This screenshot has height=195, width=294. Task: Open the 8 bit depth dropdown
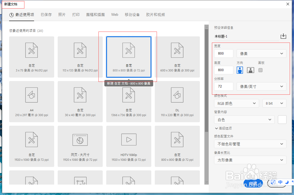click(274, 103)
